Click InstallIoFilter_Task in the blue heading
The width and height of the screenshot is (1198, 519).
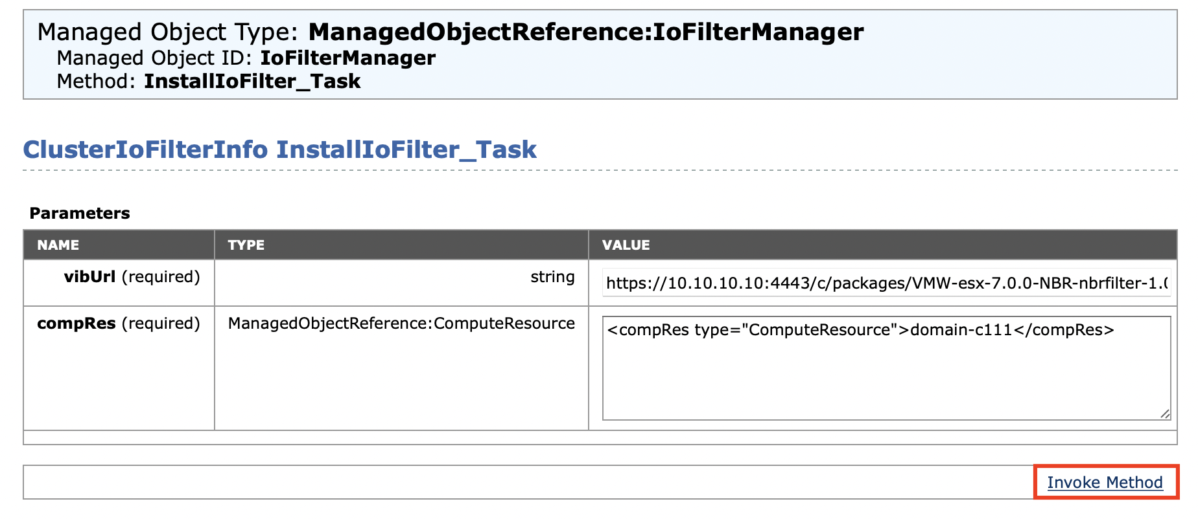coord(406,150)
